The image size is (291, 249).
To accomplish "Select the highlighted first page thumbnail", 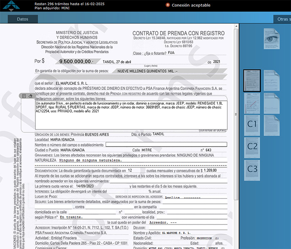I will (x=252, y=80).
